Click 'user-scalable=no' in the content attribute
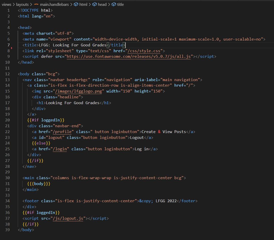This screenshot has width=274, height=240. tap(242, 39)
